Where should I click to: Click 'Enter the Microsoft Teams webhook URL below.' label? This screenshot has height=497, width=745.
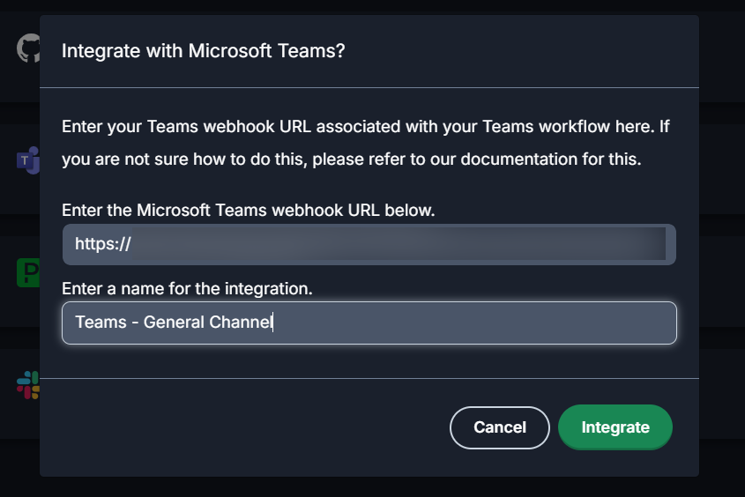click(x=249, y=210)
